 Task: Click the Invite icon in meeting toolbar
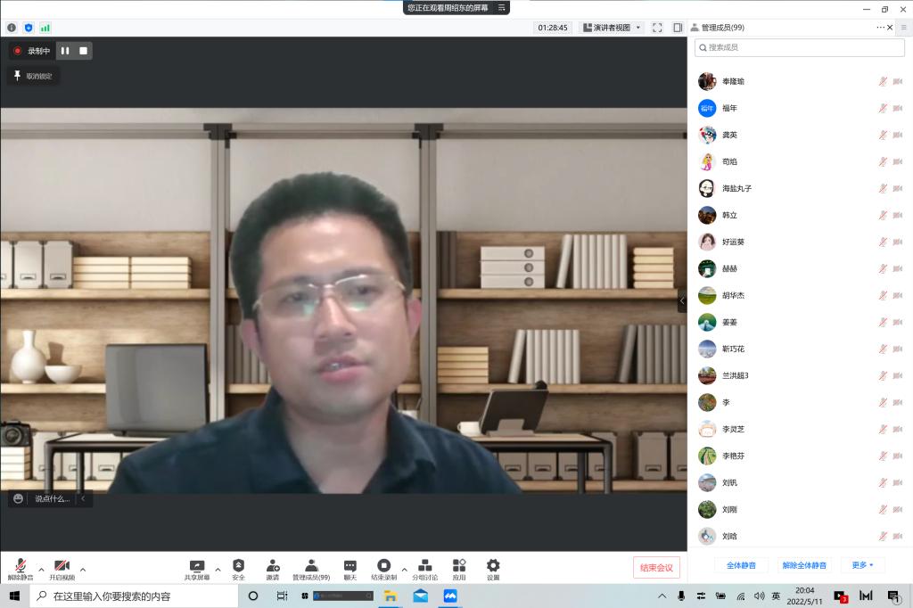tap(272, 566)
